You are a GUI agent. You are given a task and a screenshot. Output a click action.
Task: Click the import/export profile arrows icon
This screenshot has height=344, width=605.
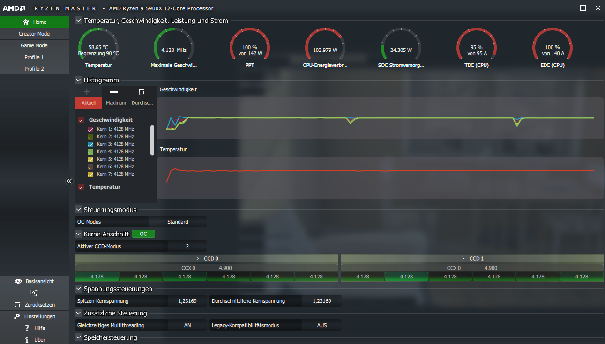tap(34, 293)
